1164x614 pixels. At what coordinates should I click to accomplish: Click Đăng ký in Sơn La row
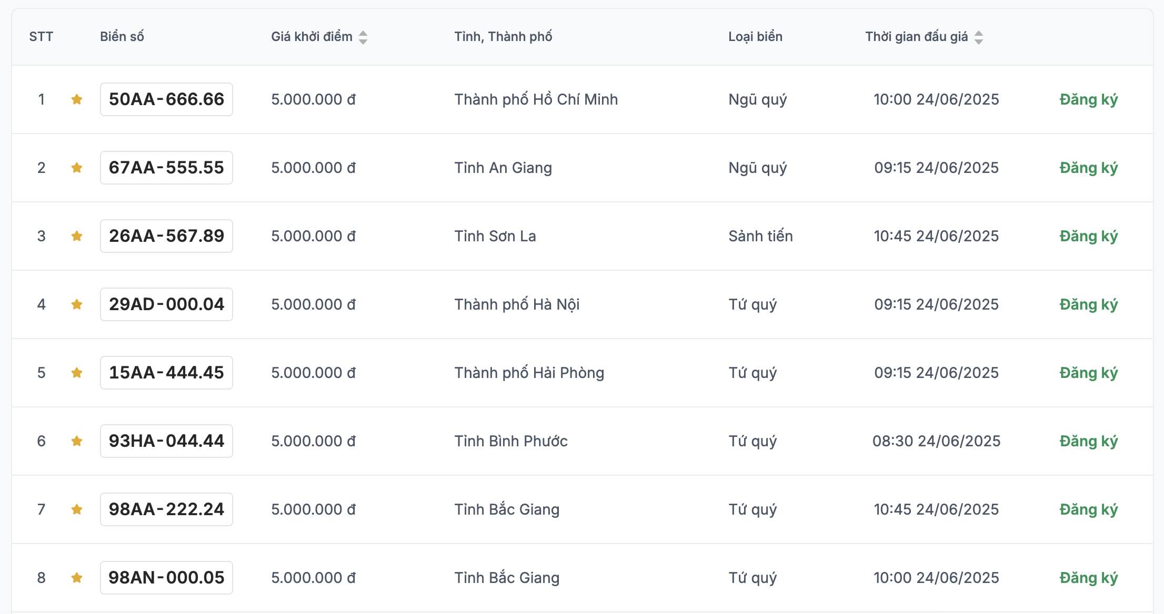[1088, 236]
